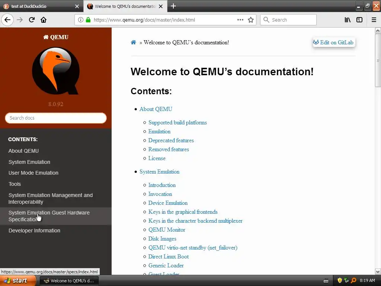Click the forward navigation arrow
Screen dimensions: 381x286
[20, 20]
